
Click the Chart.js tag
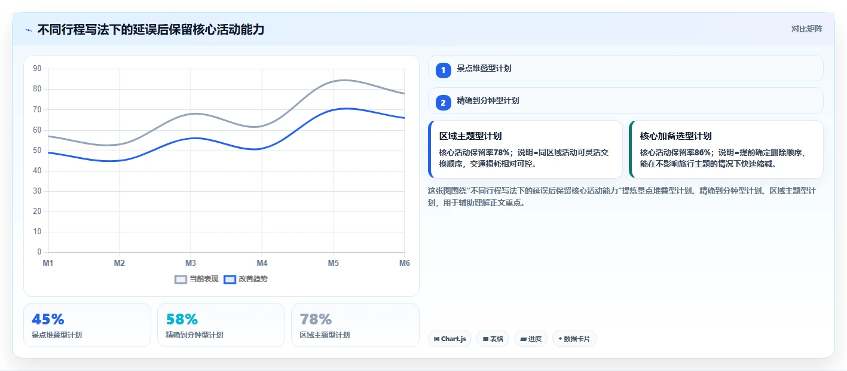click(x=450, y=339)
